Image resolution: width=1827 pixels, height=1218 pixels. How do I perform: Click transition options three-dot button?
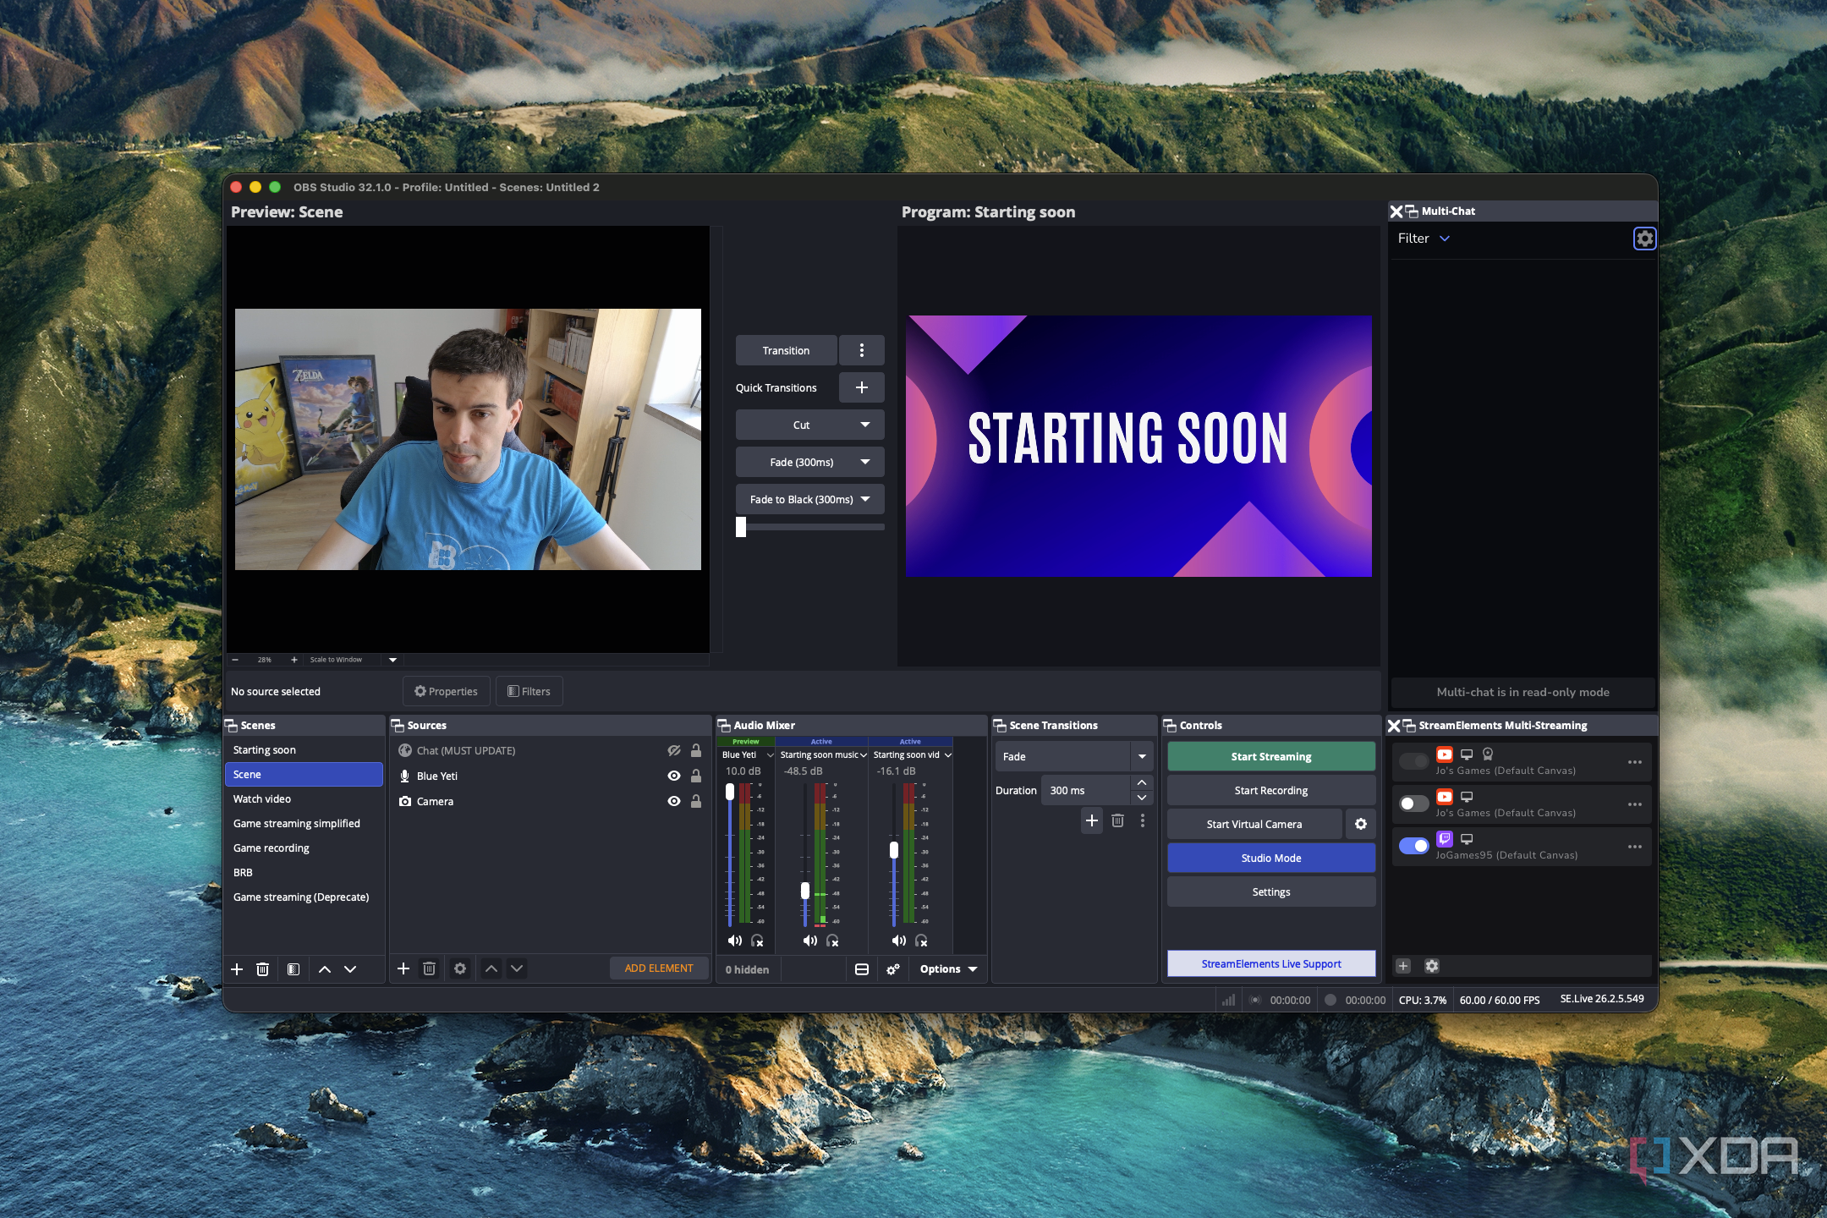pos(862,350)
